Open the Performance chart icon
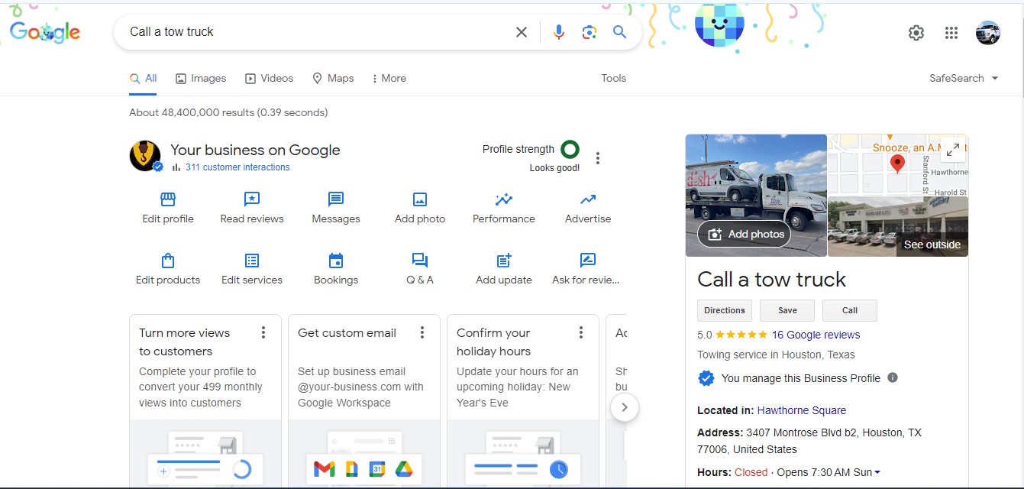Viewport: 1024px width, 489px height. coord(504,199)
